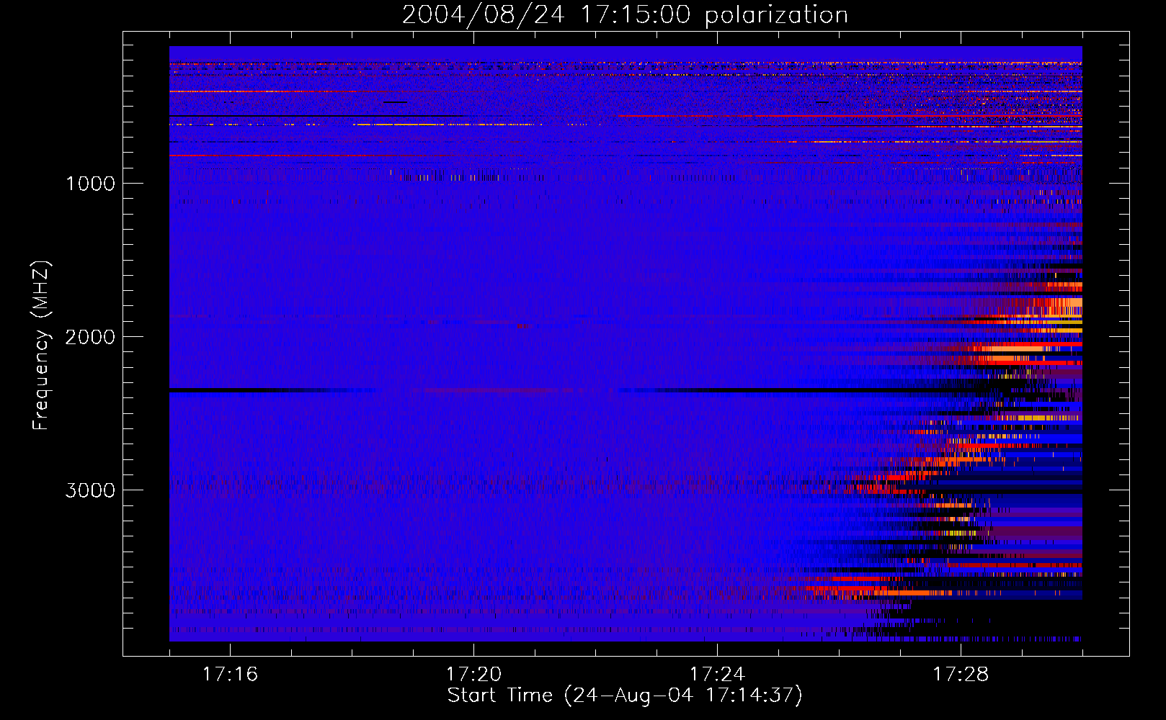Click the 17:24 time tick label
Screen dimensions: 1166x720
pos(717,674)
